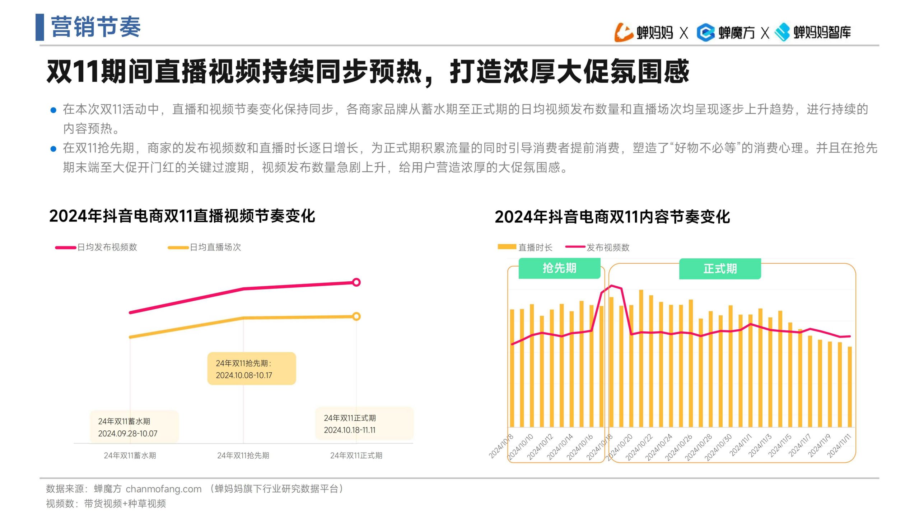Click the green 抢先期 label
The width and height of the screenshot is (919, 516).
pos(559,268)
